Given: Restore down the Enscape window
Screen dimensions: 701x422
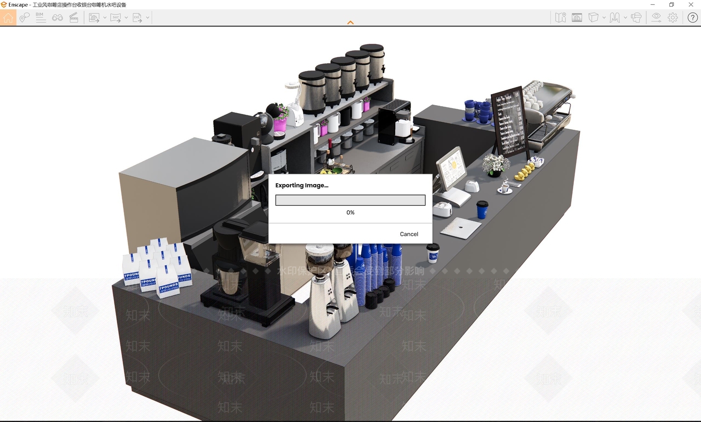Looking at the screenshot, I should (672, 4).
